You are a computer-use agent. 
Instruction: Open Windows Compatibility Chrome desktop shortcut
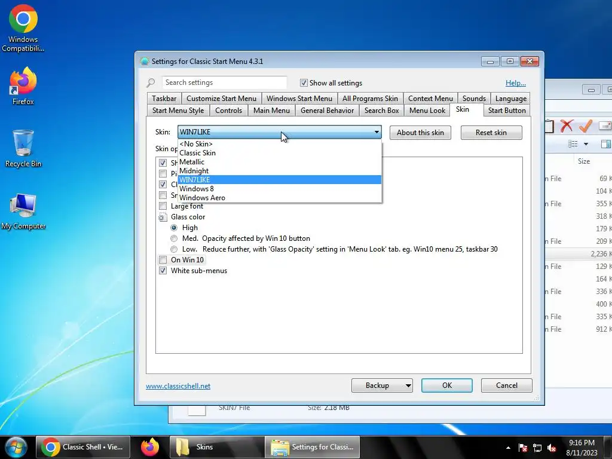pos(23,28)
